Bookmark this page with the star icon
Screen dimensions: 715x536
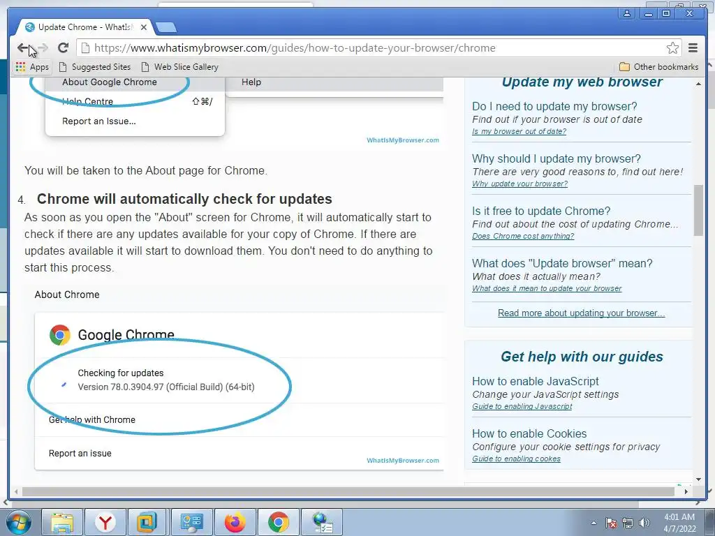(672, 48)
